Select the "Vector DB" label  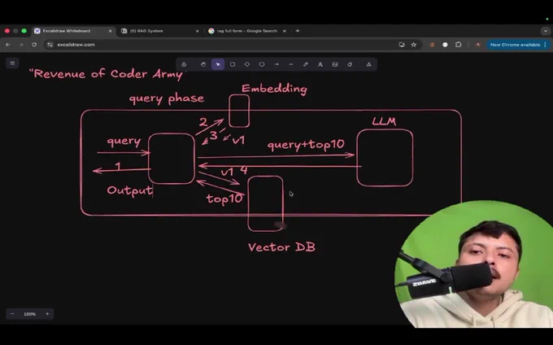click(282, 247)
